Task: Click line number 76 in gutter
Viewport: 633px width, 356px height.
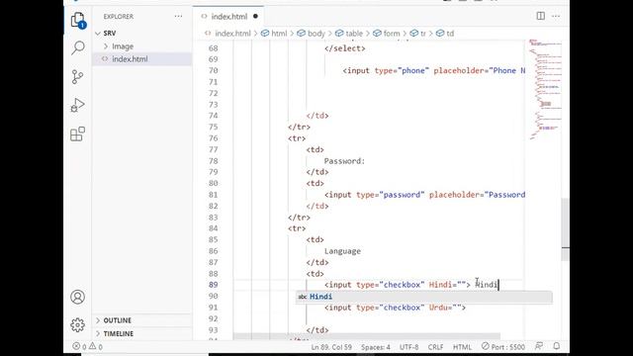Action: pyautogui.click(x=213, y=138)
